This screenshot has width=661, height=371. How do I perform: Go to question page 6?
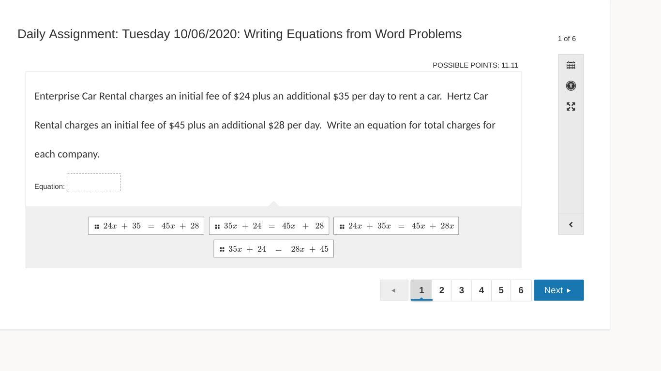521,290
